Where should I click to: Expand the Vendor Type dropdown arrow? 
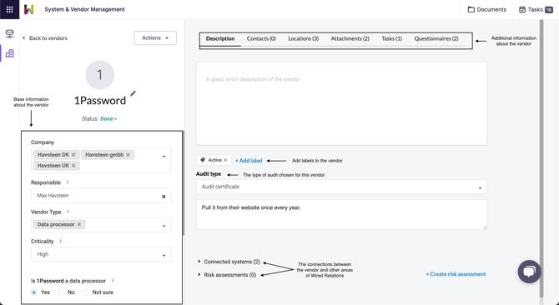[164, 226]
